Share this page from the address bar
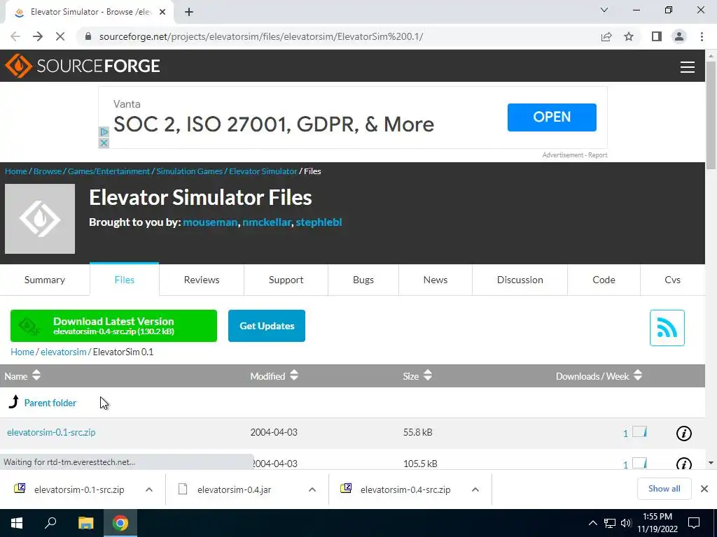Image resolution: width=717 pixels, height=537 pixels. [x=606, y=36]
